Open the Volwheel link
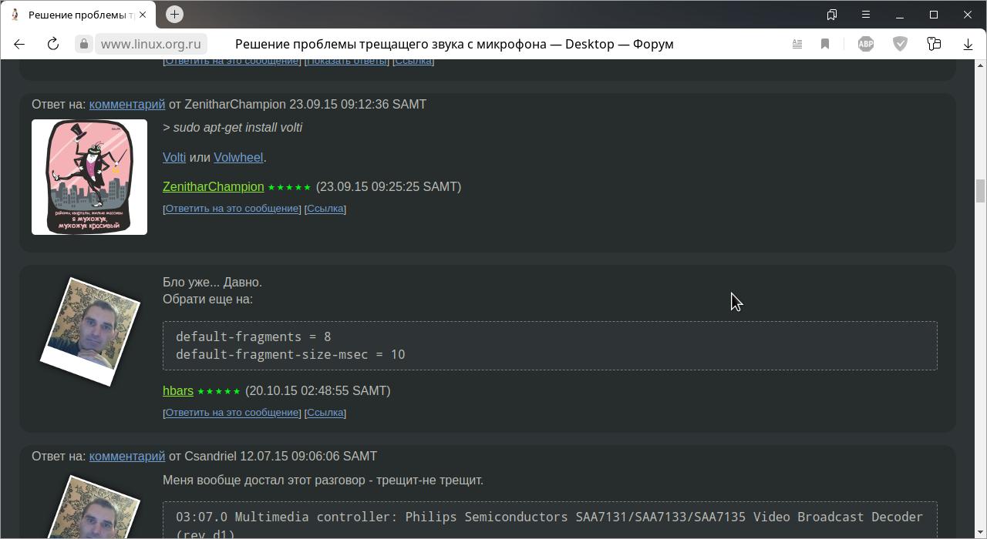Viewport: 987px width, 539px height. 238,157
